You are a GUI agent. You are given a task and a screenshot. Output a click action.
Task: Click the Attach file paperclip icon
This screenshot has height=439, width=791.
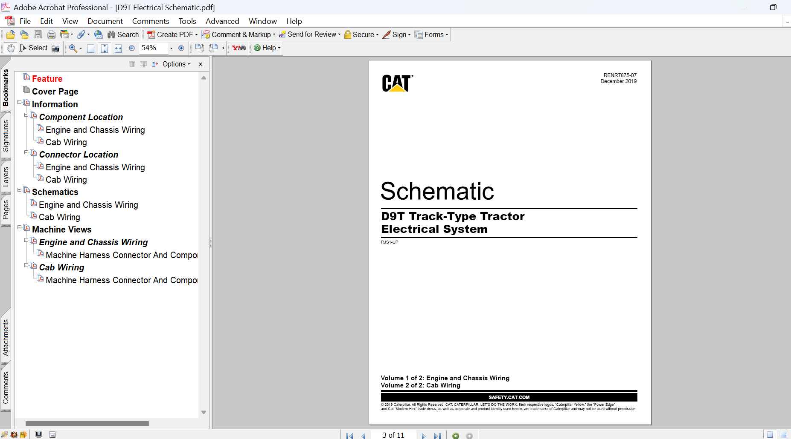81,34
